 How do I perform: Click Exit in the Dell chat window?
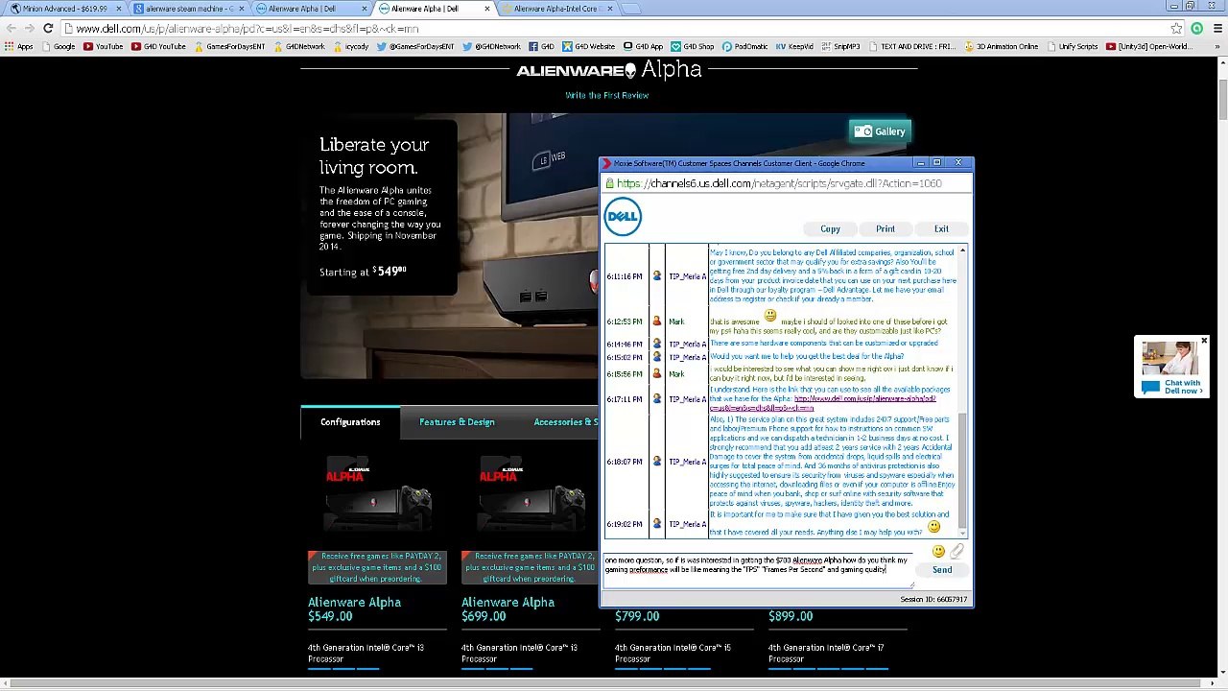pyautogui.click(x=941, y=228)
